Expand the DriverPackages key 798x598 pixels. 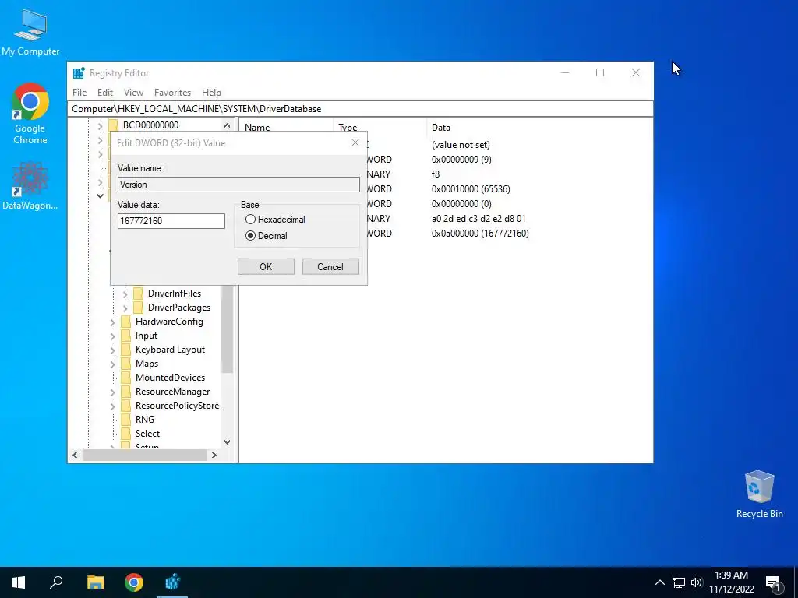click(125, 308)
